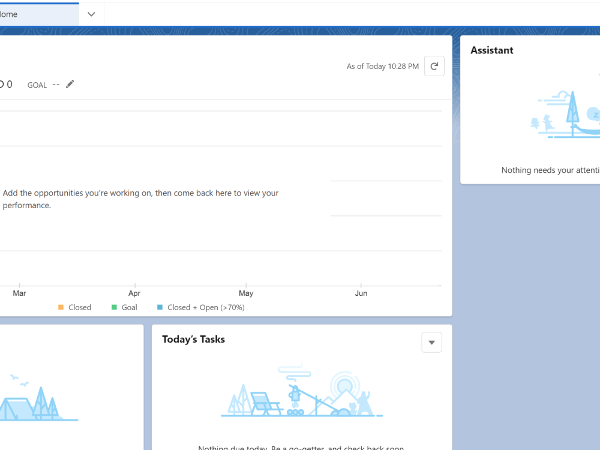The image size is (600, 450).
Task: Click the Jun label on the chart axis
Action: point(361,293)
